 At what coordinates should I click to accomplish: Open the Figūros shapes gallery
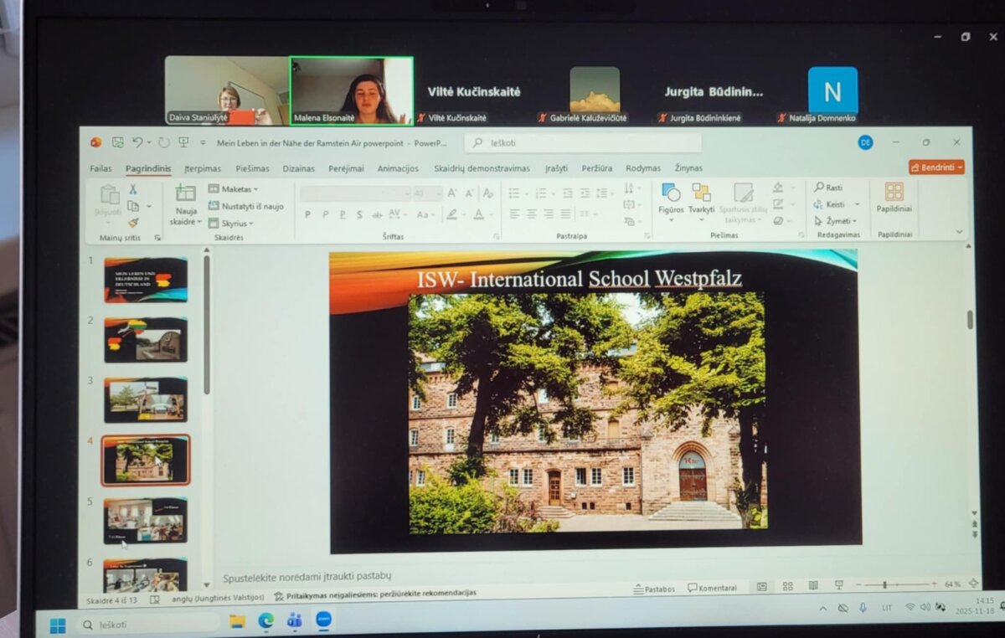tap(671, 193)
